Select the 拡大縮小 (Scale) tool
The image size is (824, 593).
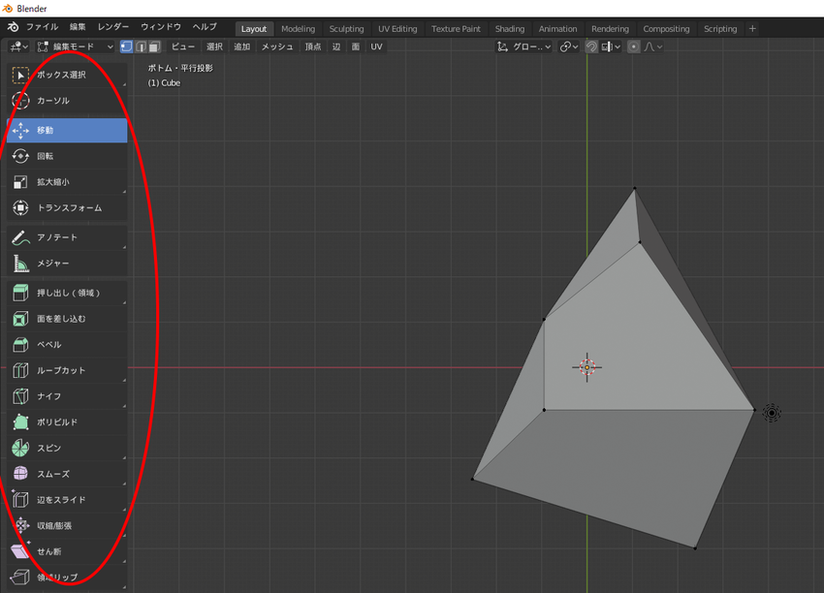pyautogui.click(x=67, y=182)
